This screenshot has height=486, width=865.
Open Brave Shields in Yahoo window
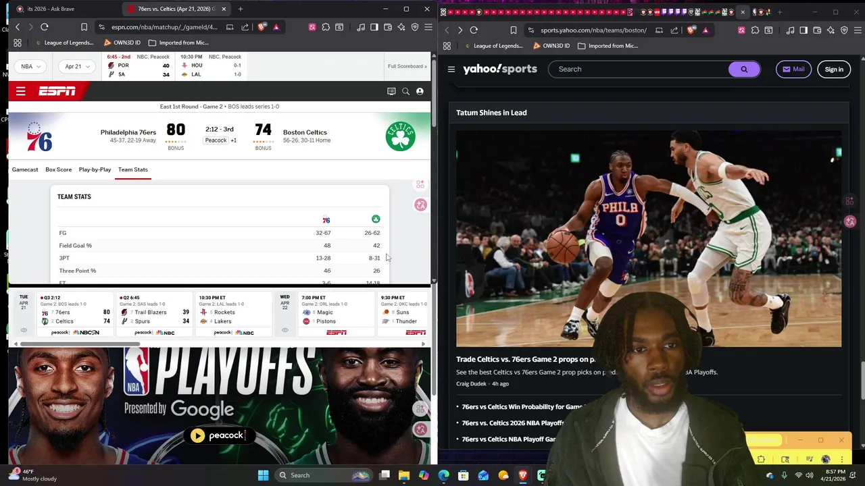coord(691,30)
